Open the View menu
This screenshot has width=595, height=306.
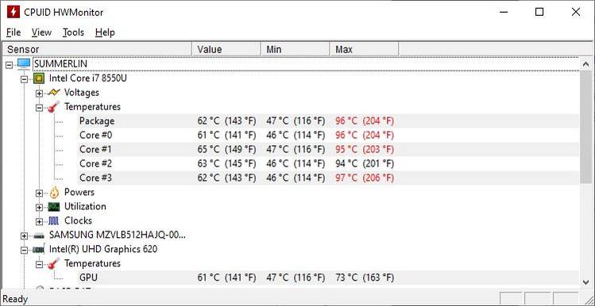pos(41,33)
